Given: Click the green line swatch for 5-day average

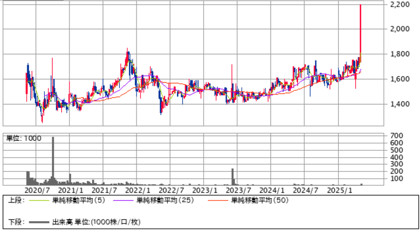Looking at the screenshot, I should 39,200.
